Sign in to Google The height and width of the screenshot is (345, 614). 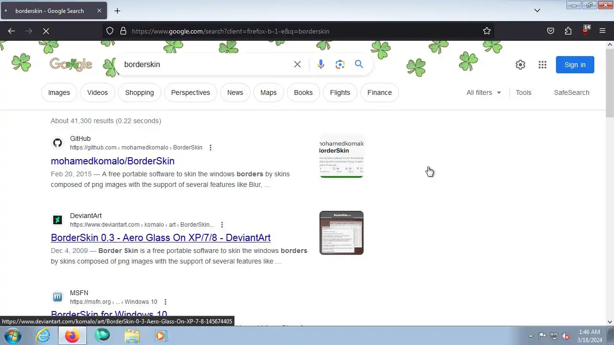coord(575,65)
